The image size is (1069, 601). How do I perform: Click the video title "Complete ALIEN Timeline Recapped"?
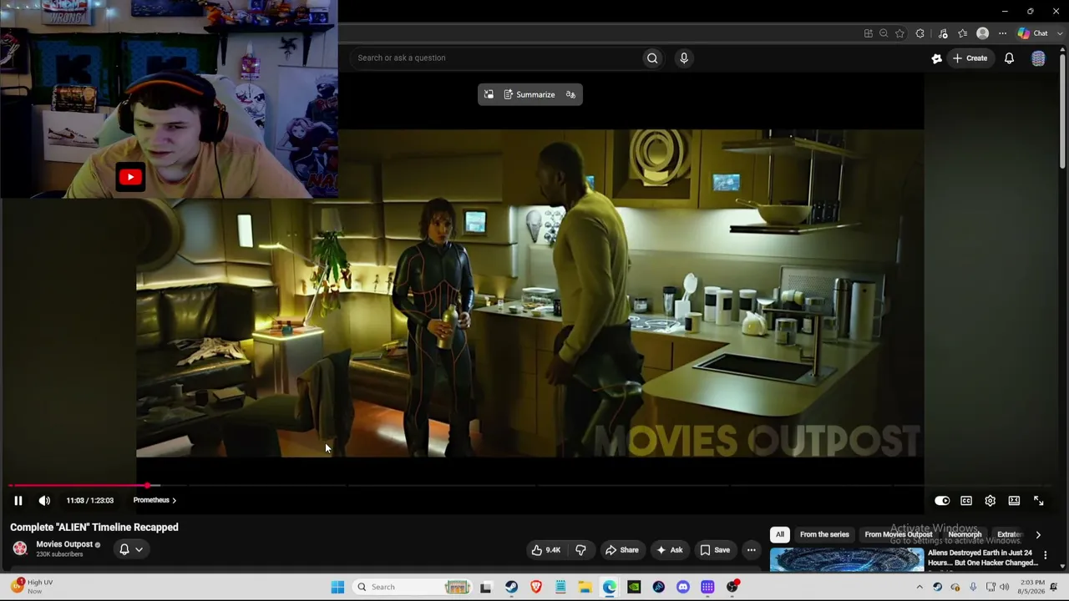pyautogui.click(x=94, y=528)
